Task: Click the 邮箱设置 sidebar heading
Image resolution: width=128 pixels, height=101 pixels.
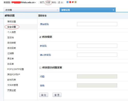Action: click(x=10, y=15)
